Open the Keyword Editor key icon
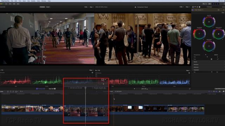This screenshot has width=225, height=126. tap(10, 4)
